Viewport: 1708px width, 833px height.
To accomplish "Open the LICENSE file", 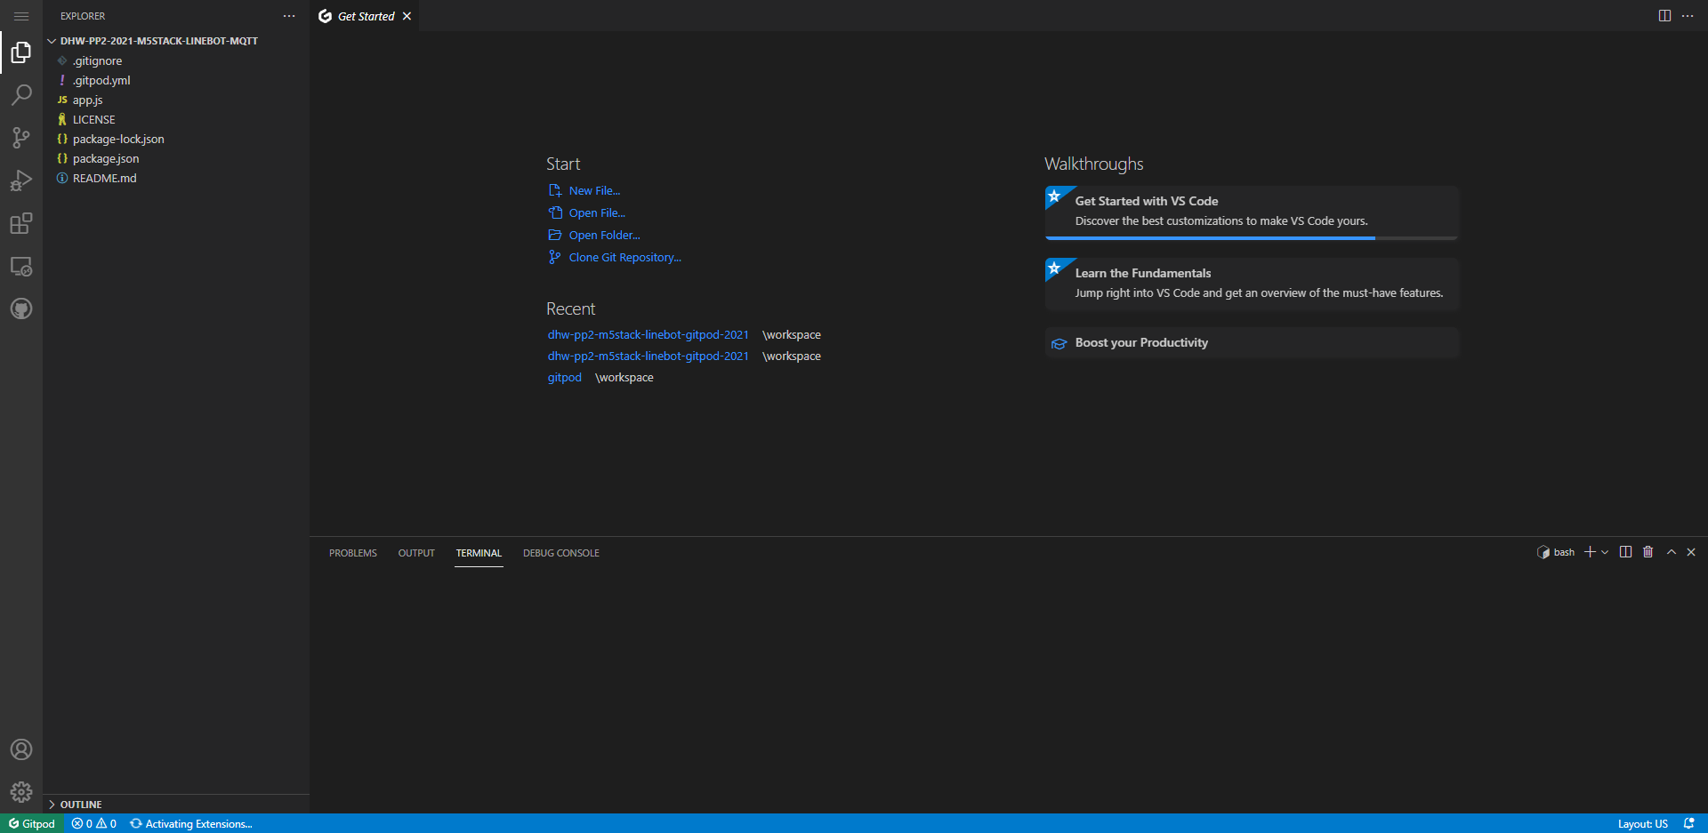I will click(x=176, y=119).
